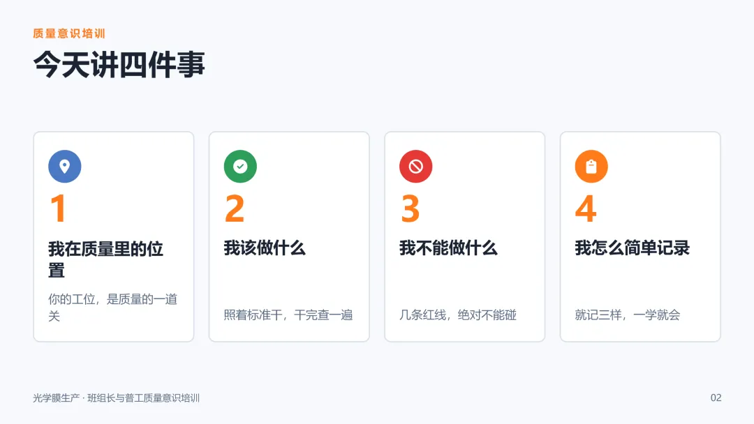The width and height of the screenshot is (754, 424).
Task: Click the blue location pin icon
Action: pyautogui.click(x=64, y=166)
